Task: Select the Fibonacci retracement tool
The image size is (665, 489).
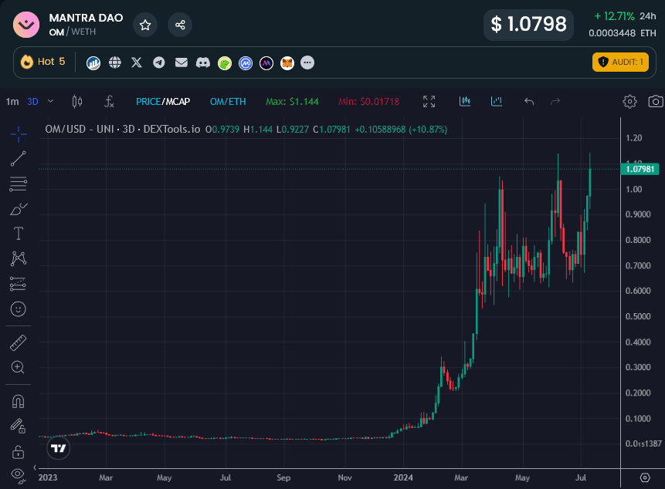Action: 19,184
